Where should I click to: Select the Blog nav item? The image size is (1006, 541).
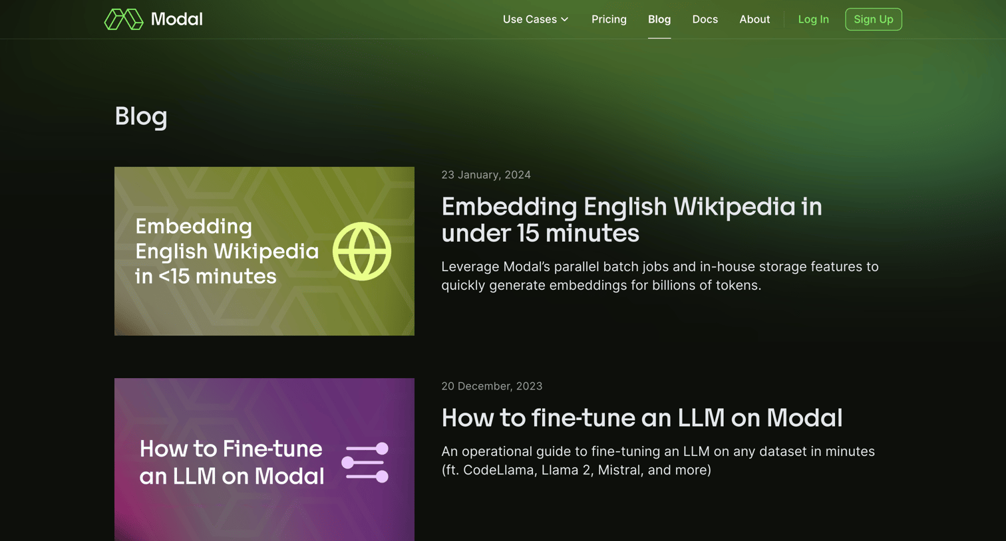pyautogui.click(x=659, y=19)
